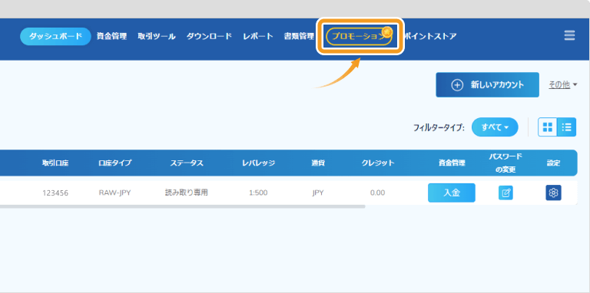The height and width of the screenshot is (293, 590).
Task: Open ポイントストア menu
Action: 429,37
